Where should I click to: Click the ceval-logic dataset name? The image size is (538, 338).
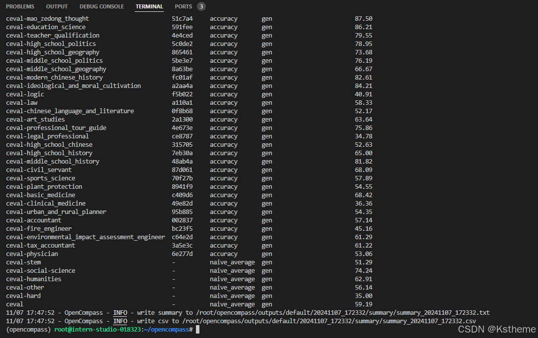pyautogui.click(x=25, y=94)
